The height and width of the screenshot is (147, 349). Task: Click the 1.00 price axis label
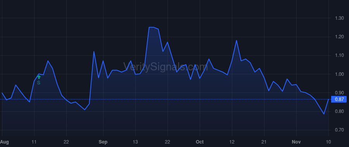(339, 74)
